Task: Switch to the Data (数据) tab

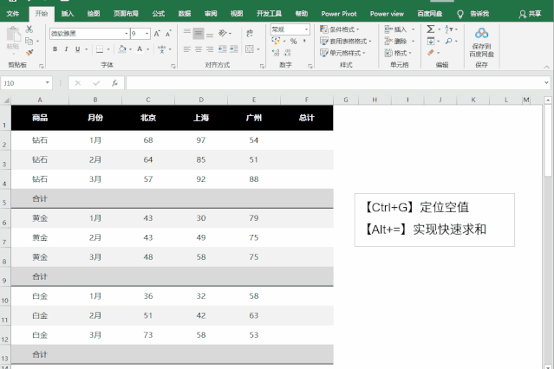Action: pyautogui.click(x=185, y=14)
